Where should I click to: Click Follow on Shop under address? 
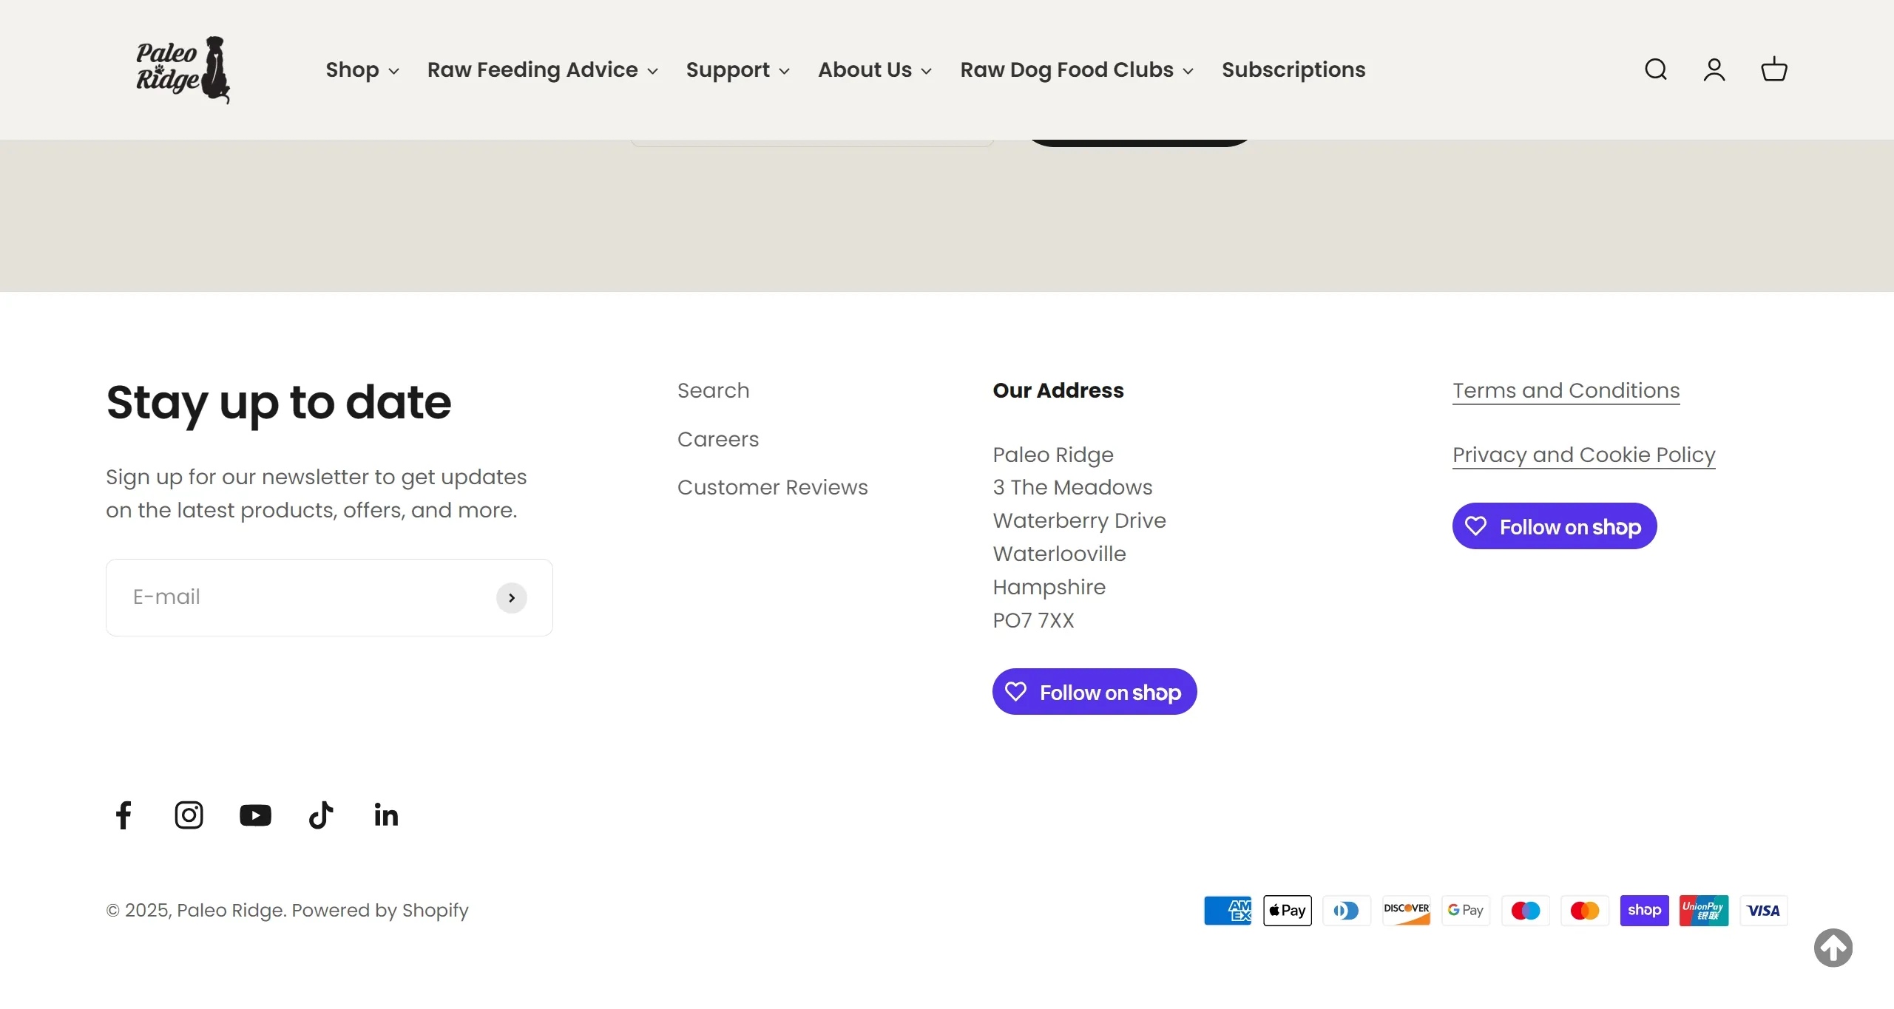[x=1094, y=692]
